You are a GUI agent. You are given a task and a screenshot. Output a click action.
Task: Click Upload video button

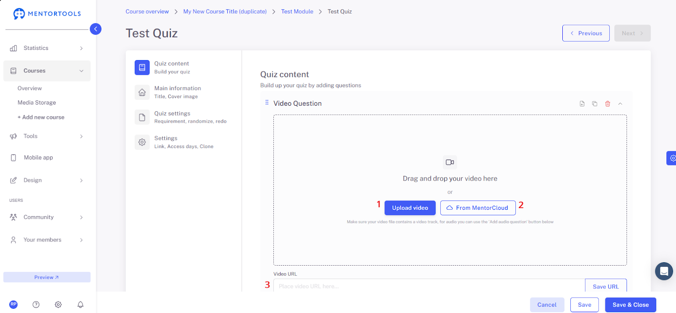410,208
